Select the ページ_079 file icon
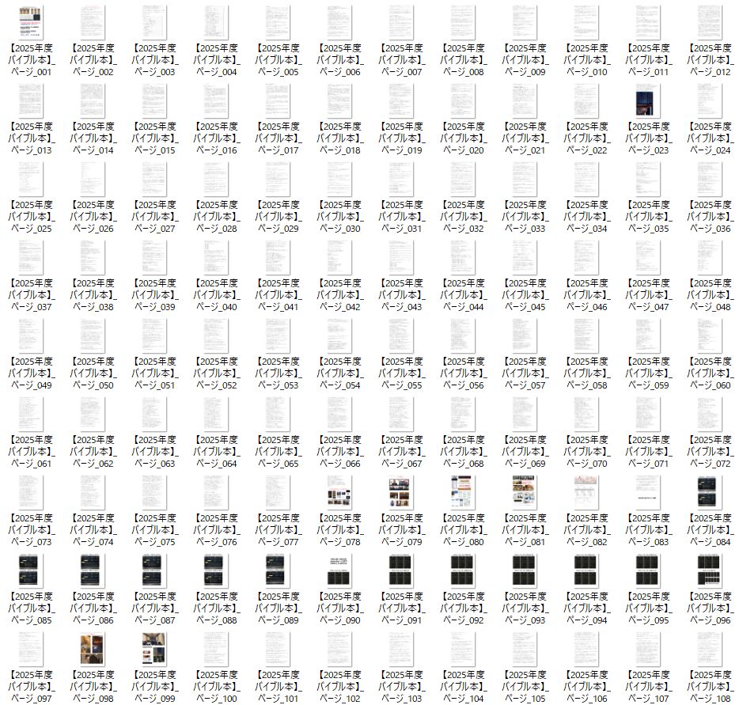Screen dimensions: 739x705 coord(401,492)
